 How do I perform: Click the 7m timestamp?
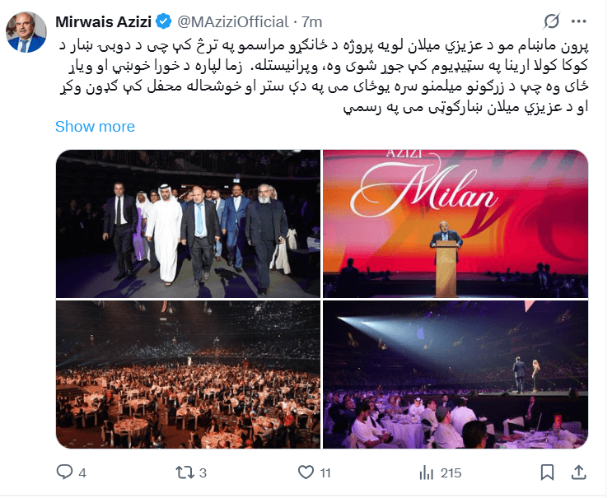pyautogui.click(x=312, y=22)
